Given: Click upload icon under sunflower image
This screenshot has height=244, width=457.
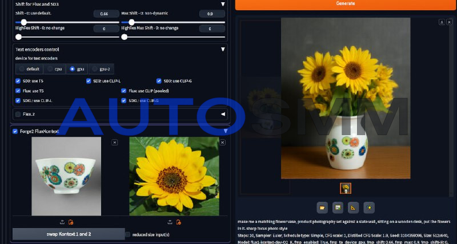Looking at the screenshot, I should point(170,222).
